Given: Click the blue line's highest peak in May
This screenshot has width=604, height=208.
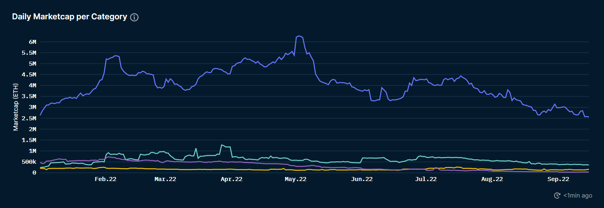Looking at the screenshot, I should (x=299, y=36).
